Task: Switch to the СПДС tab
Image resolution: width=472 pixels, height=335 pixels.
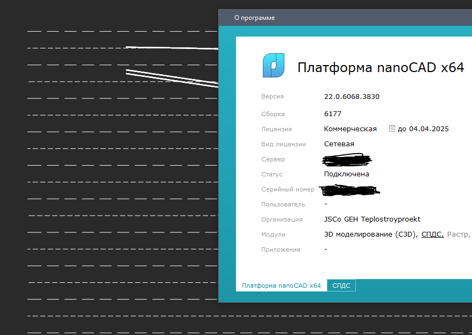Action: click(341, 286)
